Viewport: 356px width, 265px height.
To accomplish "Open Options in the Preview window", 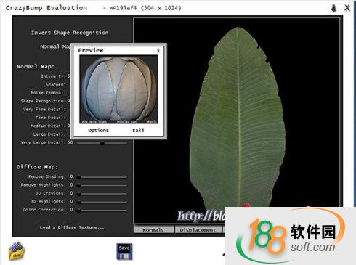I will coord(98,130).
